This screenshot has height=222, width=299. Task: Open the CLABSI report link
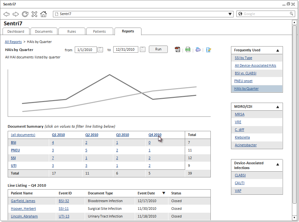240,175
